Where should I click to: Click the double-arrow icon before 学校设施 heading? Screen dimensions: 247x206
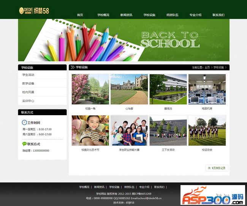click(x=72, y=67)
